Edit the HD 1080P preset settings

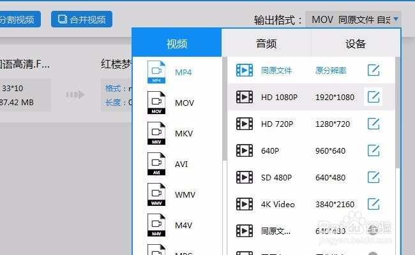click(373, 97)
